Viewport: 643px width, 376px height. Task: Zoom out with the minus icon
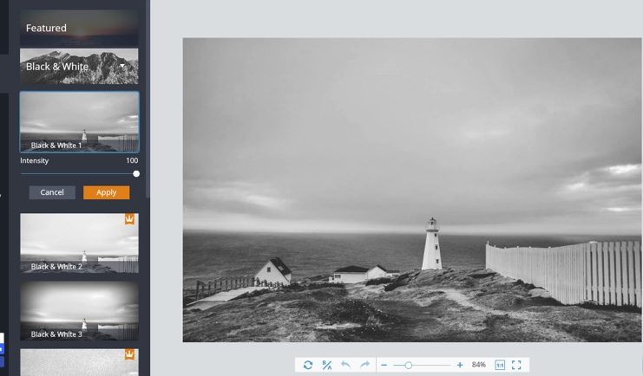tap(384, 366)
